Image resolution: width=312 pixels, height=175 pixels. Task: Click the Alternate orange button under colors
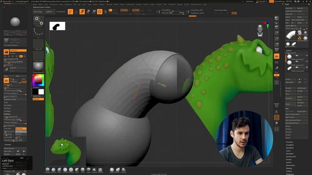pos(38,99)
